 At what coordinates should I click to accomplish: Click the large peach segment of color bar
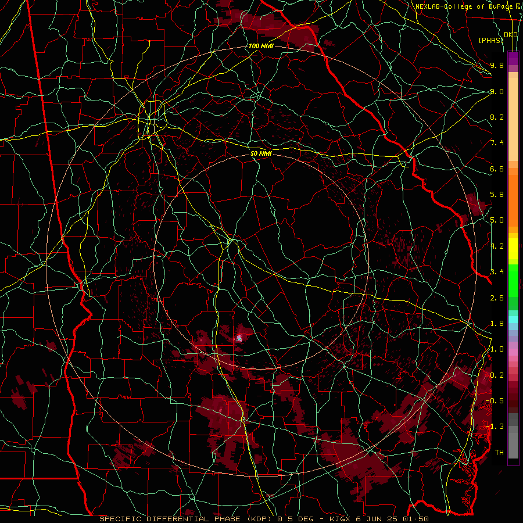pos(513,119)
